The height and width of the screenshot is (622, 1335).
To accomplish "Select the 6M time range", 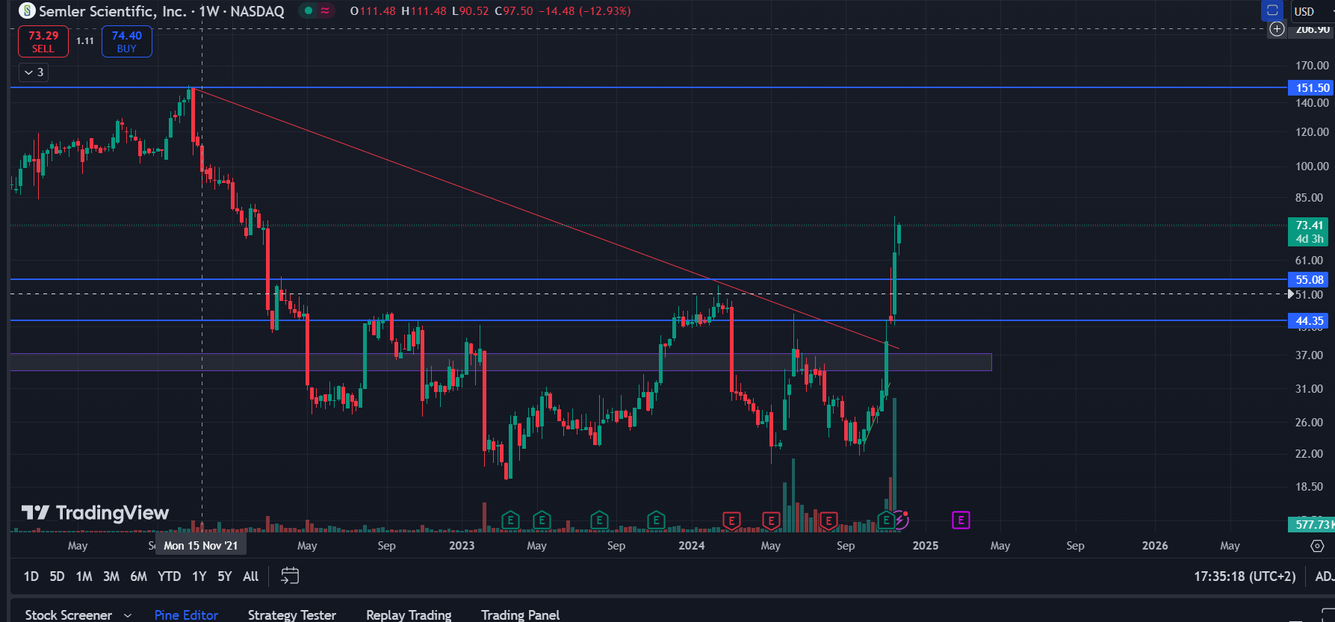I will [x=139, y=576].
